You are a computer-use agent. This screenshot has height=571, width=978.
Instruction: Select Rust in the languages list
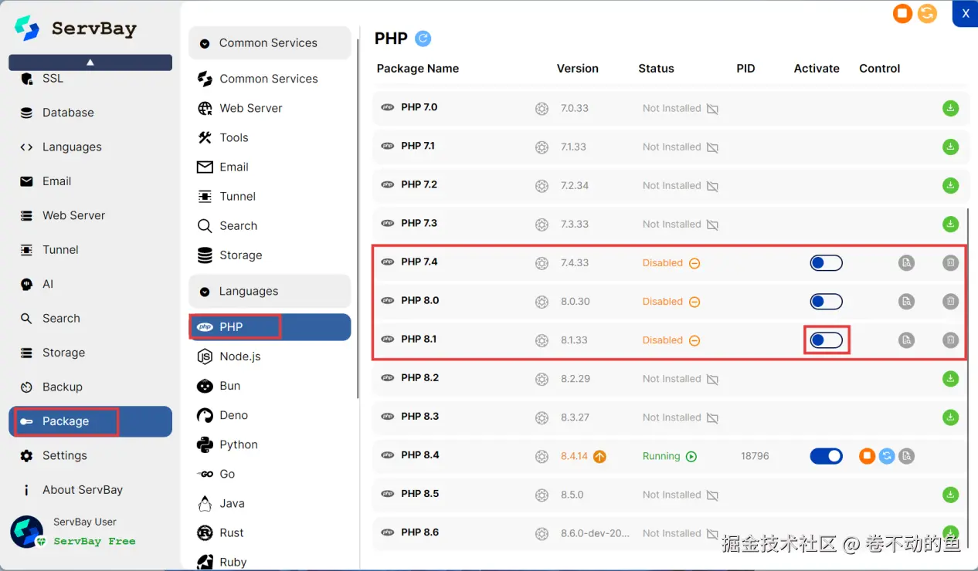click(270, 532)
